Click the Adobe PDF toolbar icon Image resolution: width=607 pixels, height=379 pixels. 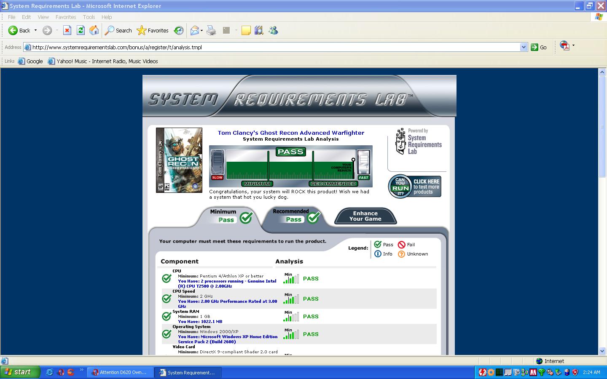[x=564, y=45]
